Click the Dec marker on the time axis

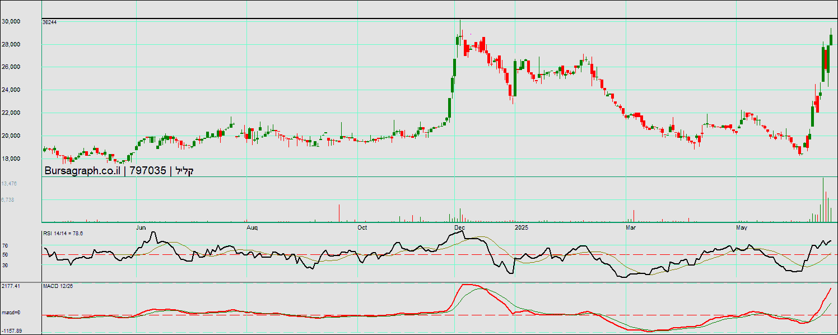click(459, 227)
